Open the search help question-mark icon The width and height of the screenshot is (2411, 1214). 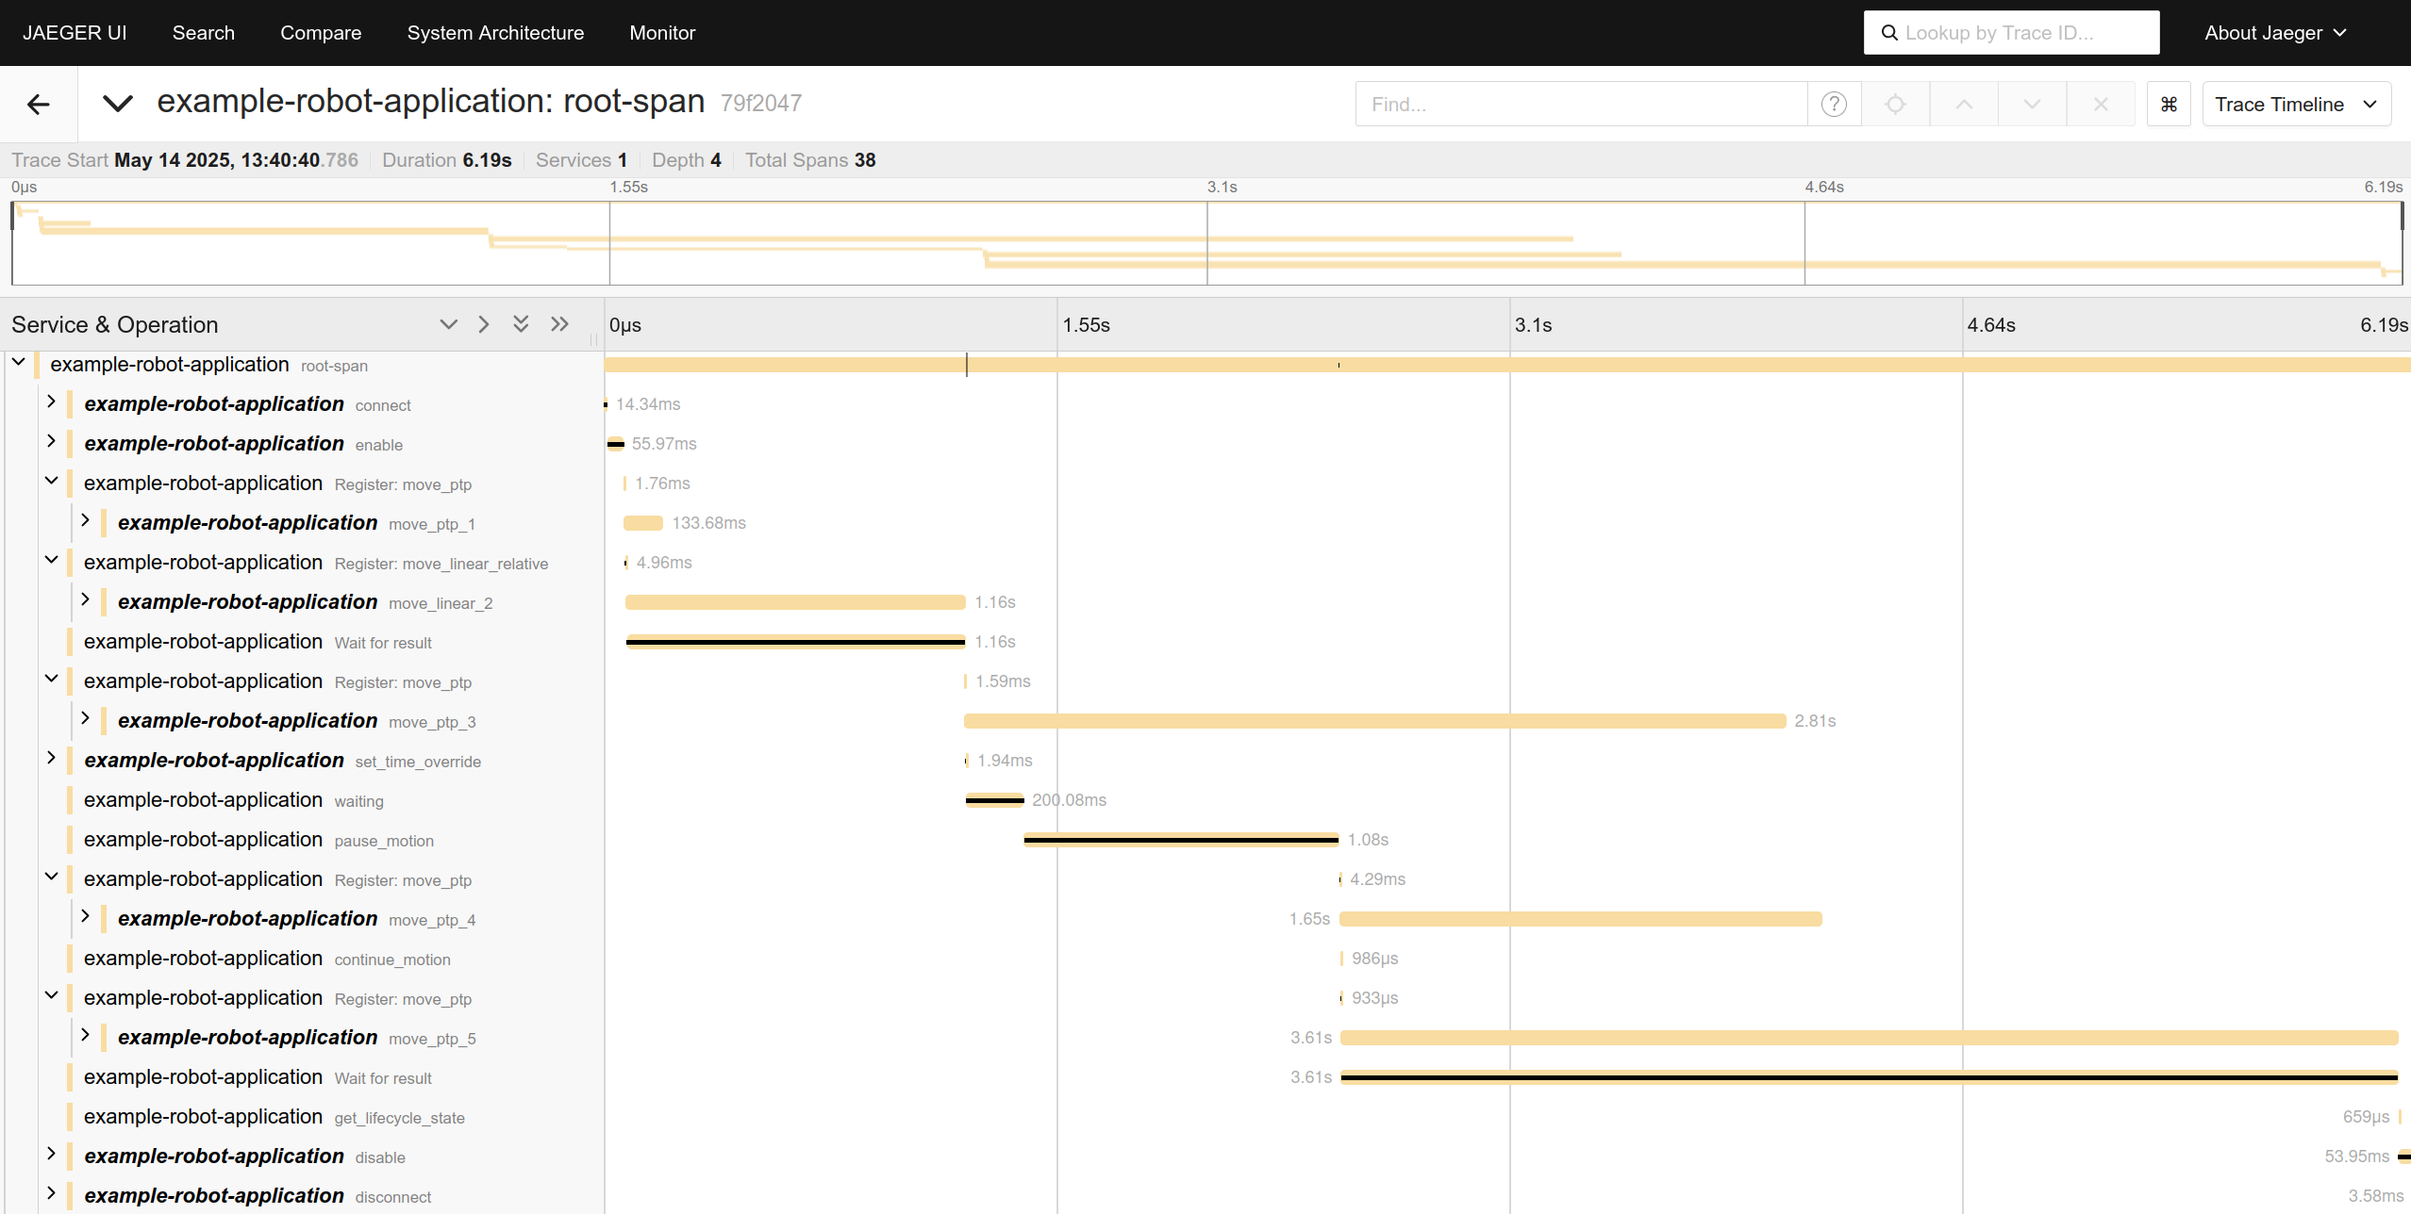click(1834, 104)
